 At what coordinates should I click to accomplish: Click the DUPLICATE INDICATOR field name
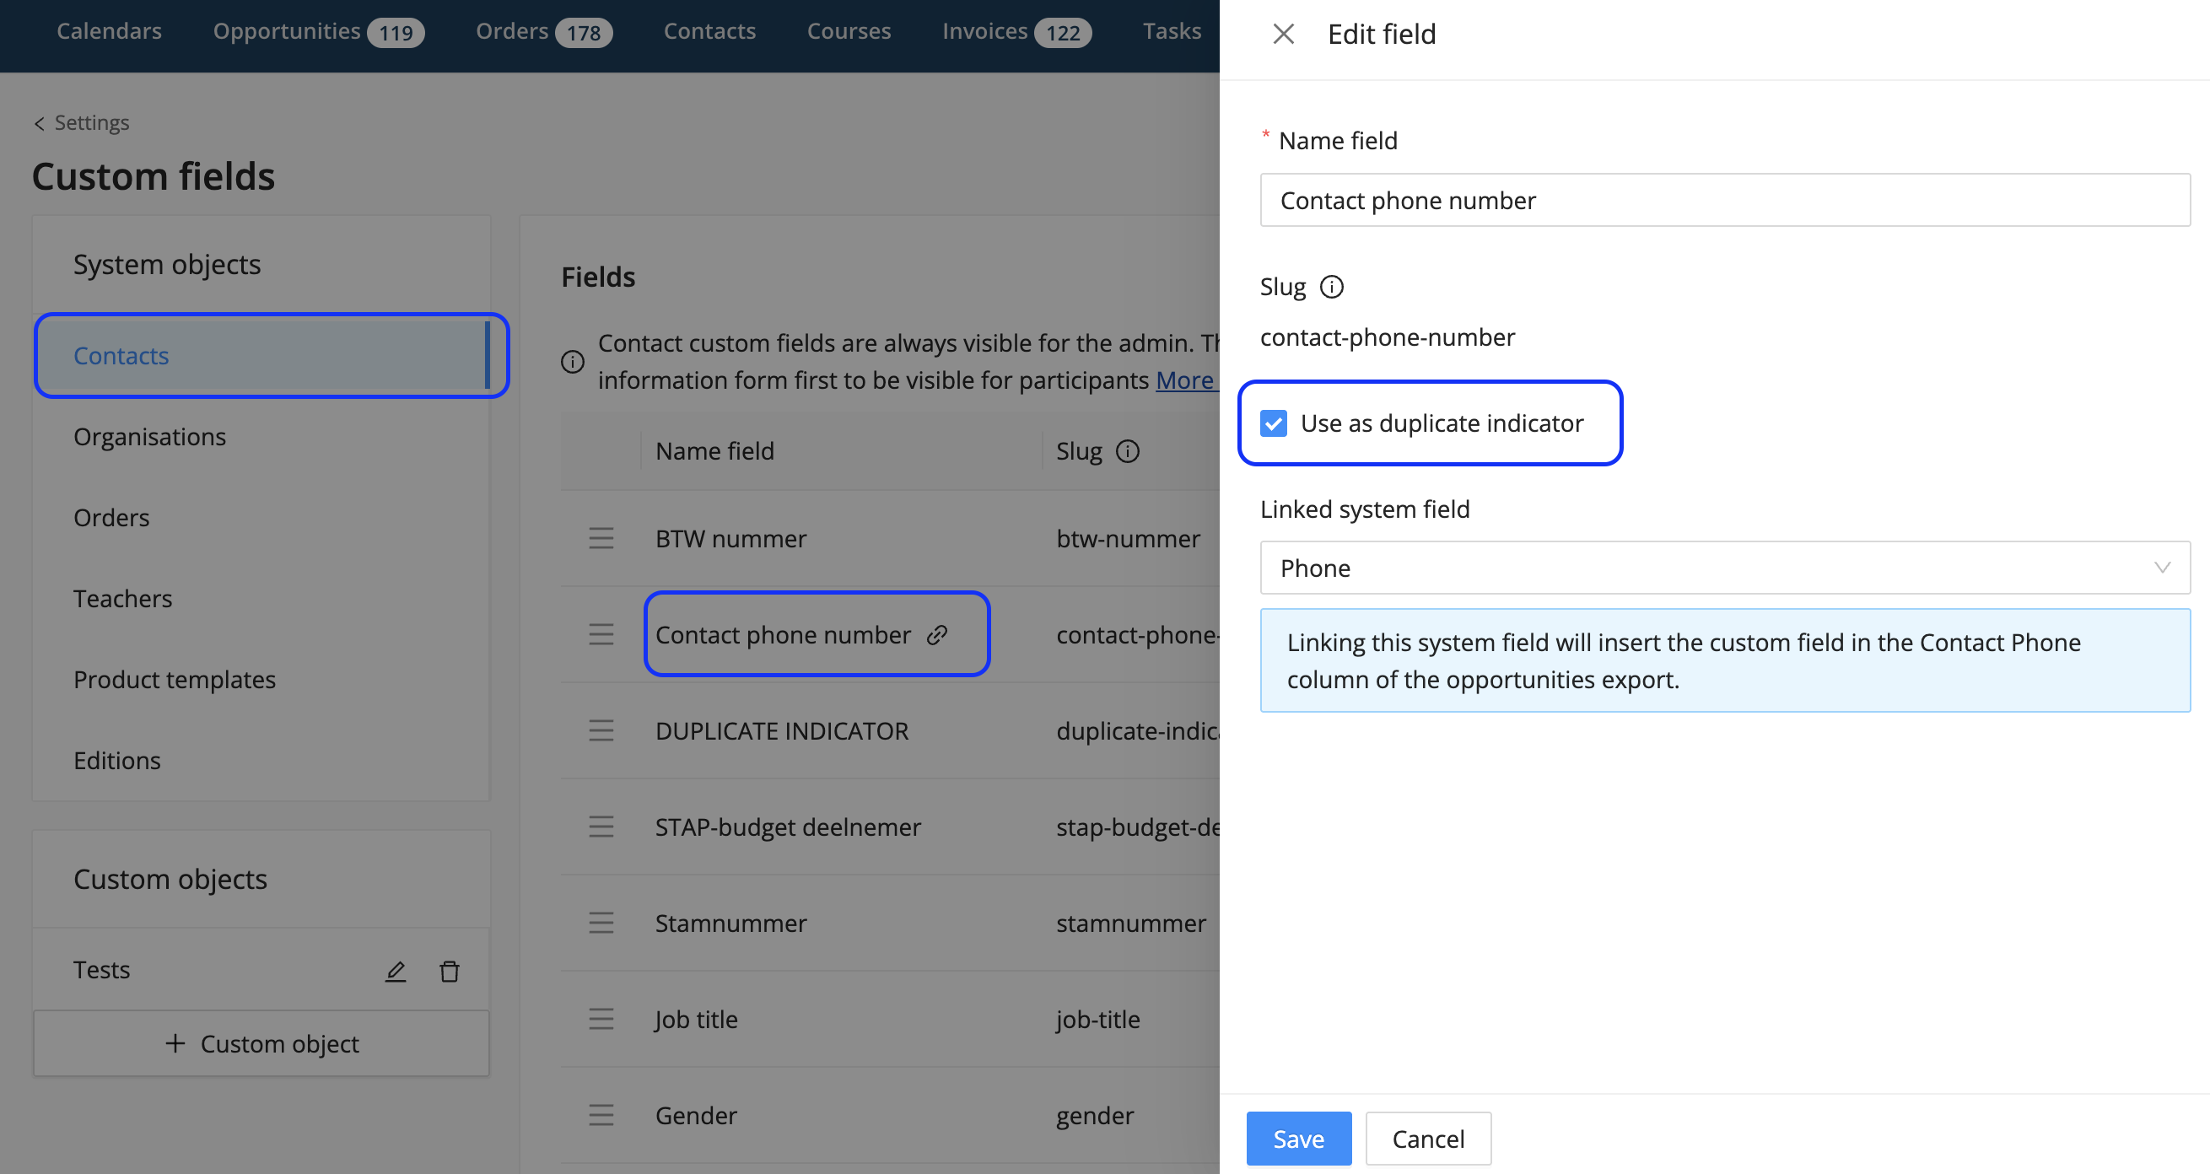click(782, 730)
